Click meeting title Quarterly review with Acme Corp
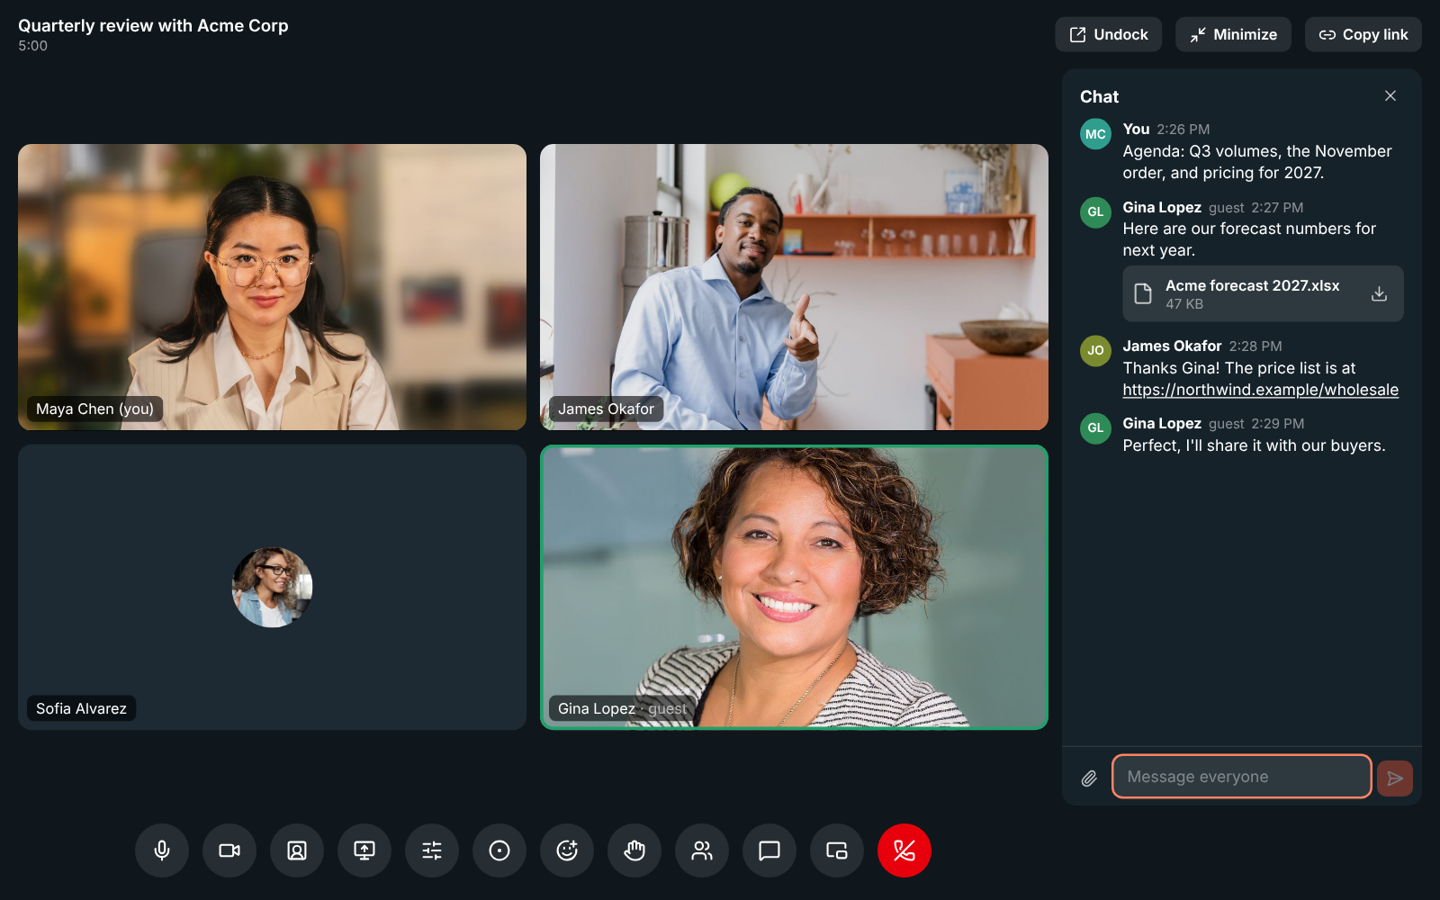 [153, 25]
